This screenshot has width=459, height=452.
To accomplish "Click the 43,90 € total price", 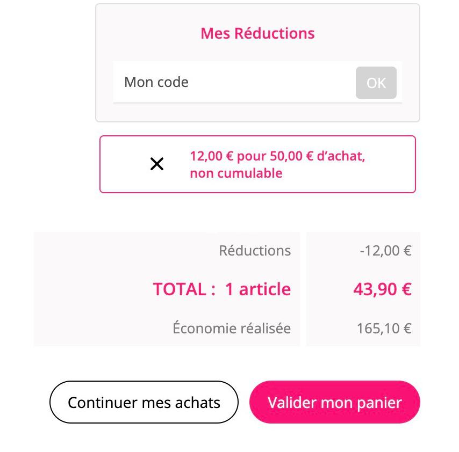I will coord(382,289).
